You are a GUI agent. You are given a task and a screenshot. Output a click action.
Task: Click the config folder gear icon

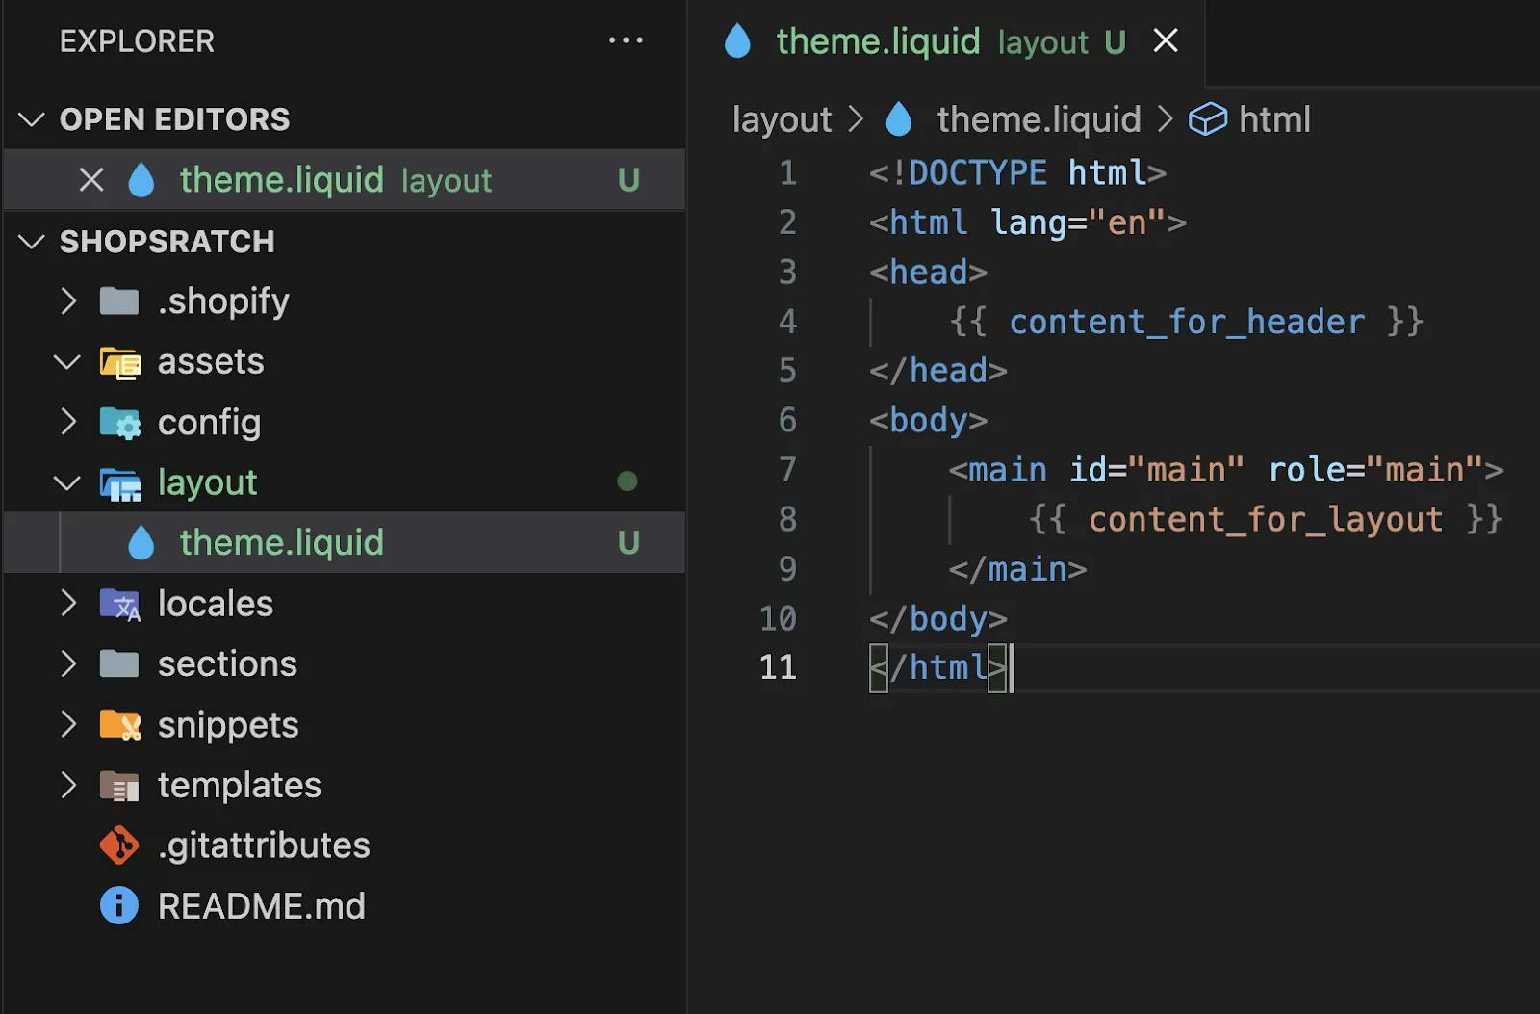click(x=120, y=424)
